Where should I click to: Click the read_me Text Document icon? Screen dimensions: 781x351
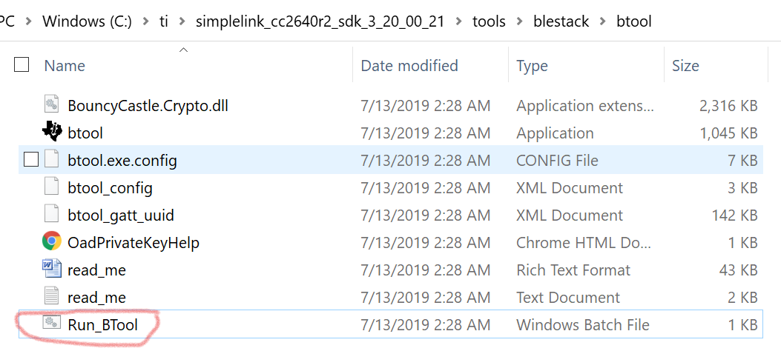click(51, 297)
